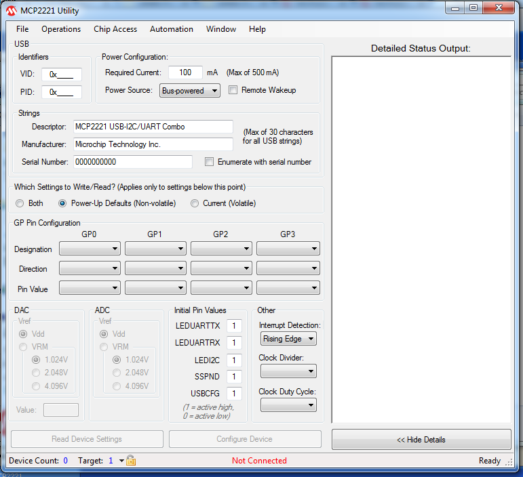Open GP3 Designation dropdown
523x477 pixels.
pos(288,249)
